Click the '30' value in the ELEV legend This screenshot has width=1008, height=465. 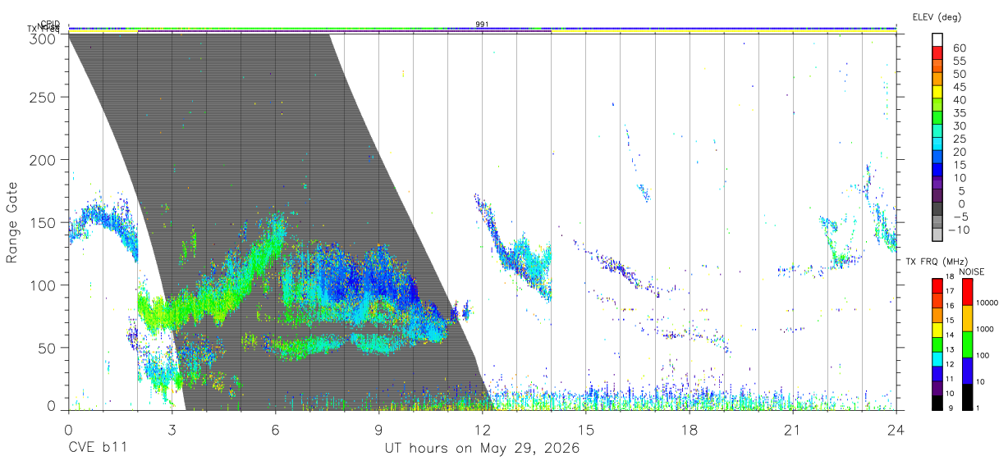pyautogui.click(x=958, y=126)
